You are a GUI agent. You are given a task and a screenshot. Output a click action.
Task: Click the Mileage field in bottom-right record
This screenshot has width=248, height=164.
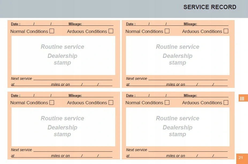[x=213, y=95]
